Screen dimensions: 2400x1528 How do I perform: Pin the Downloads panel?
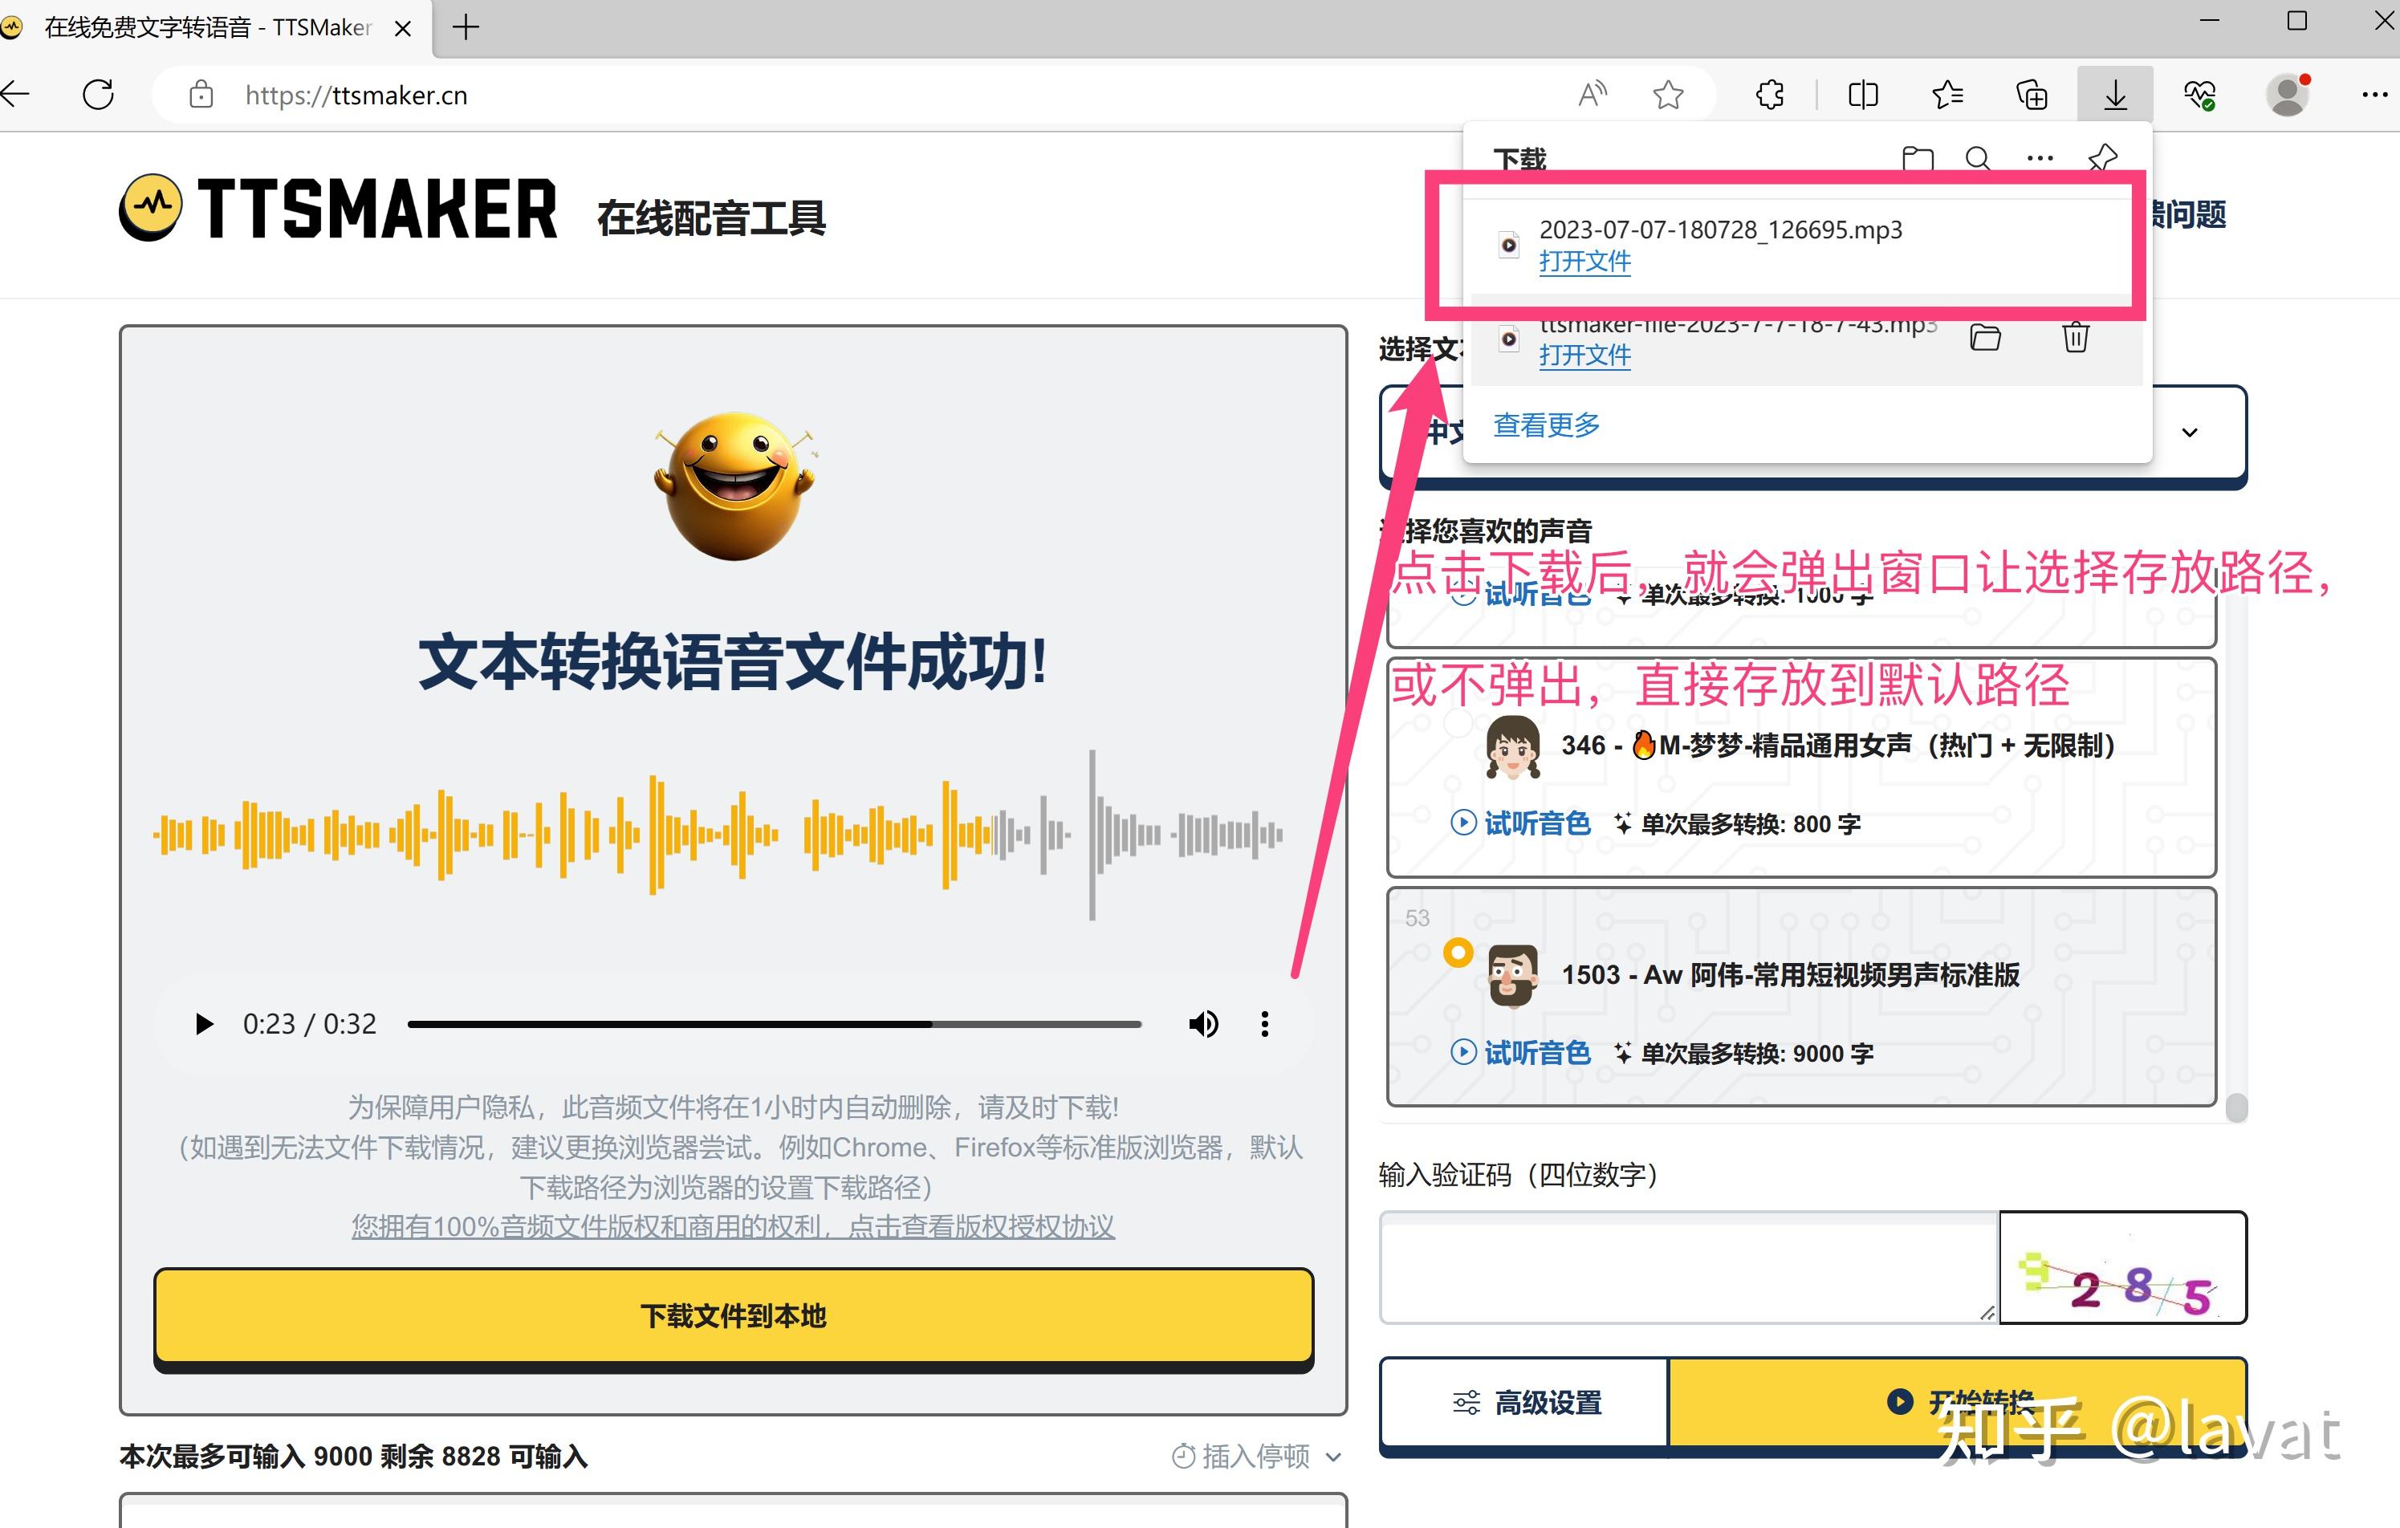pyautogui.click(x=2102, y=157)
